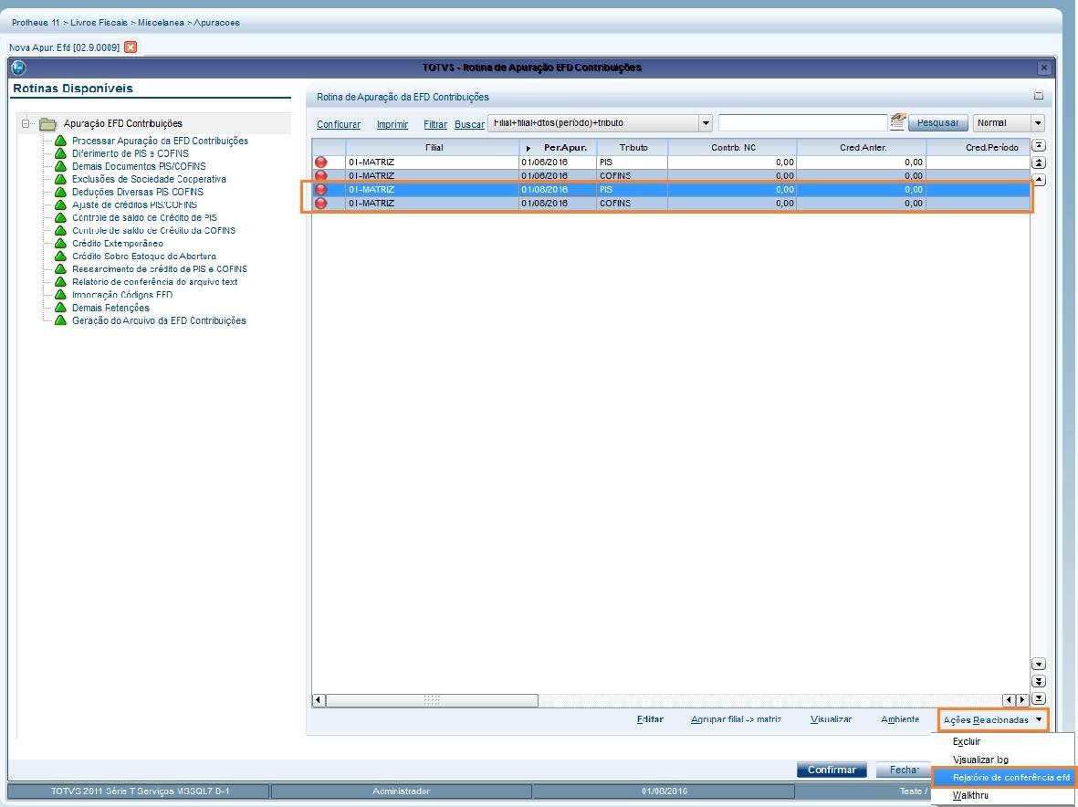The image size is (1078, 807).
Task: Click the Visualizar action
Action: click(832, 719)
